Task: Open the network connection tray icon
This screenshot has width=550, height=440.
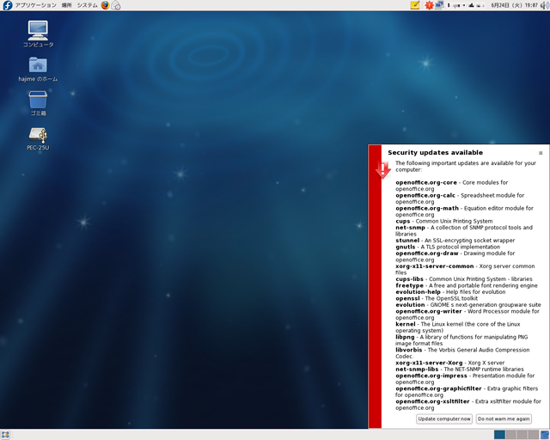Action: [439, 5]
